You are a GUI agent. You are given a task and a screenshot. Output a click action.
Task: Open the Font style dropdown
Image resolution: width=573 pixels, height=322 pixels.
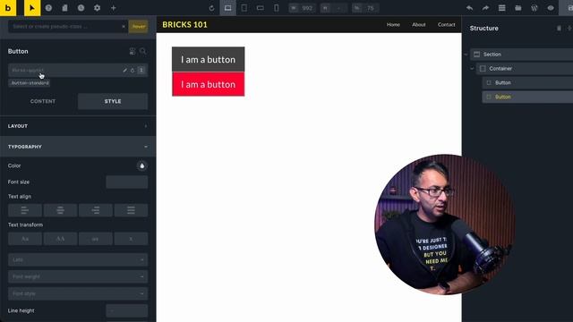coord(78,293)
